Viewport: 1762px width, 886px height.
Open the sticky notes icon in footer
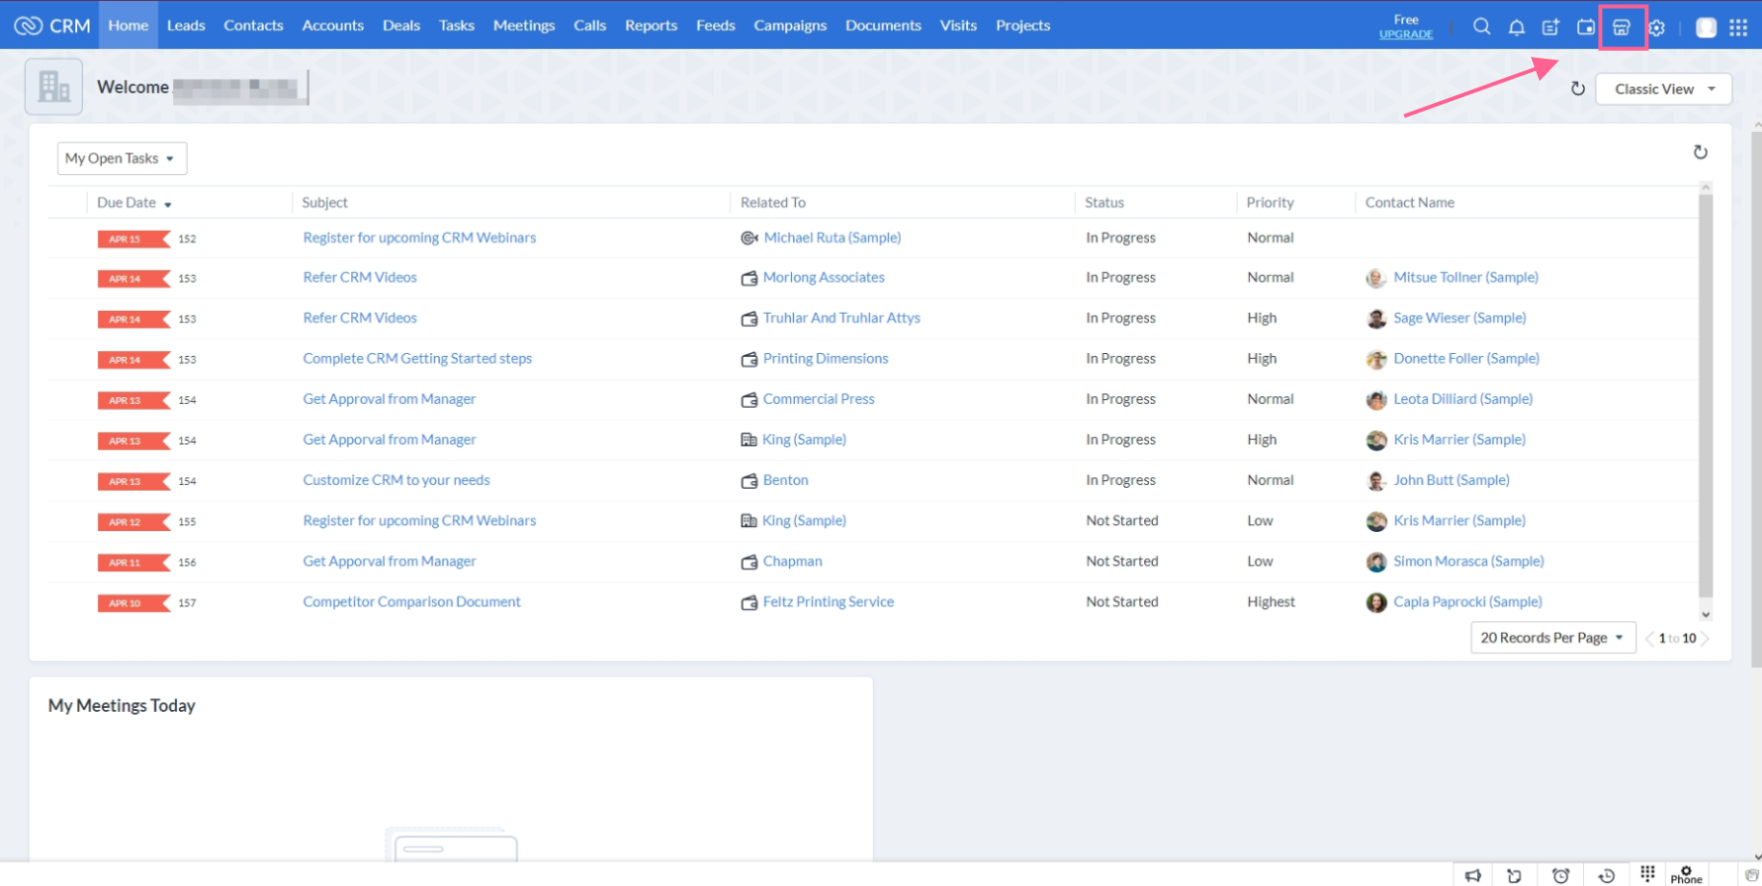[x=1514, y=875]
